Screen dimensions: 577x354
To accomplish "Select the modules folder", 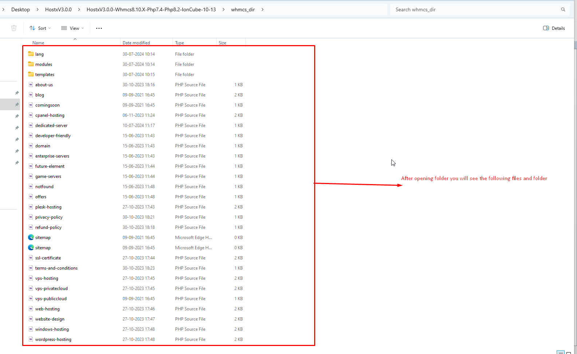I will pyautogui.click(x=44, y=64).
